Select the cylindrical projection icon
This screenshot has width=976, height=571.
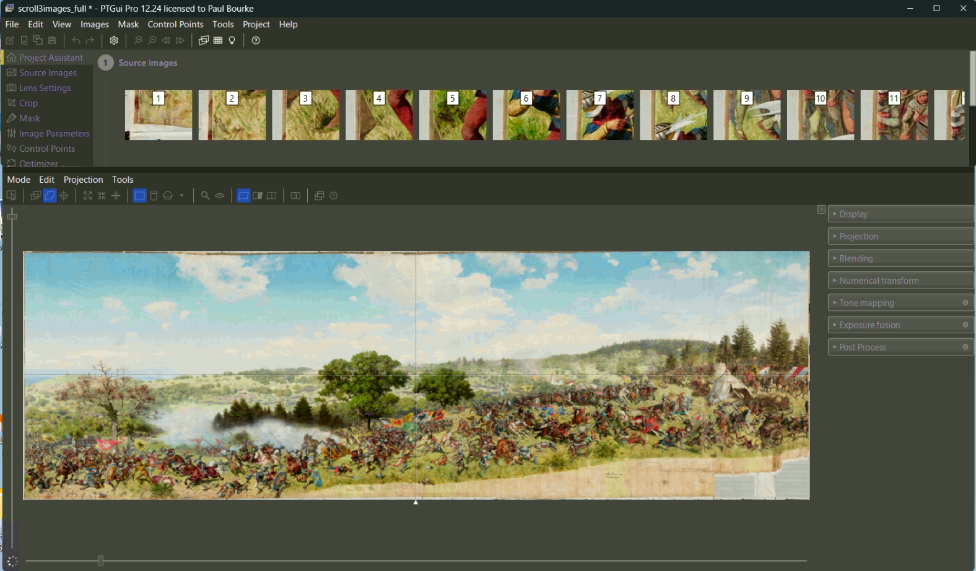coord(154,196)
